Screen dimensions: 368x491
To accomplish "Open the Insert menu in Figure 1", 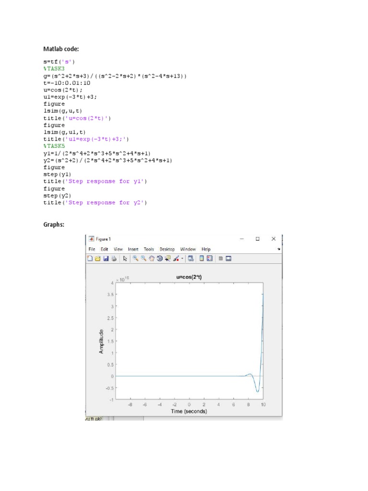I will 133,249.
